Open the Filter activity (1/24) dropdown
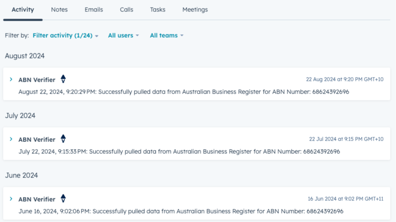This screenshot has height=222, width=396. point(65,36)
